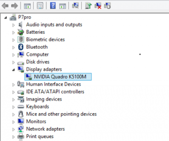The image size is (169, 141).
Task: Select the Print queues entry
Action: pos(40,136)
